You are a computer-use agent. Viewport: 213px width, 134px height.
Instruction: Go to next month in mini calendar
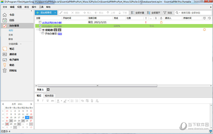tap(31, 104)
